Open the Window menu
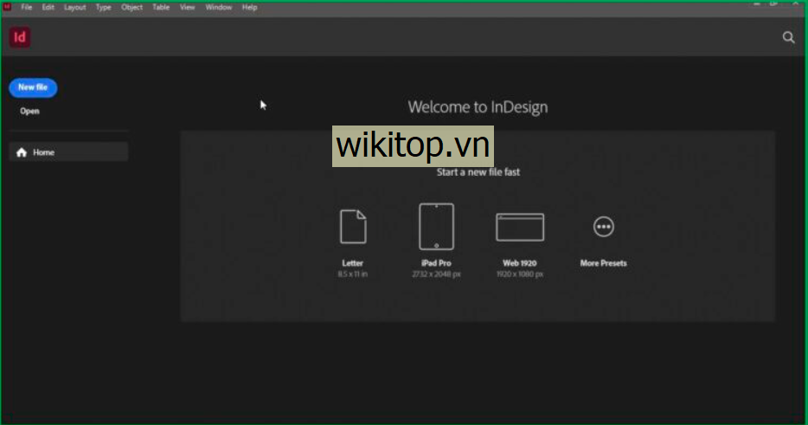This screenshot has width=808, height=425. [219, 7]
